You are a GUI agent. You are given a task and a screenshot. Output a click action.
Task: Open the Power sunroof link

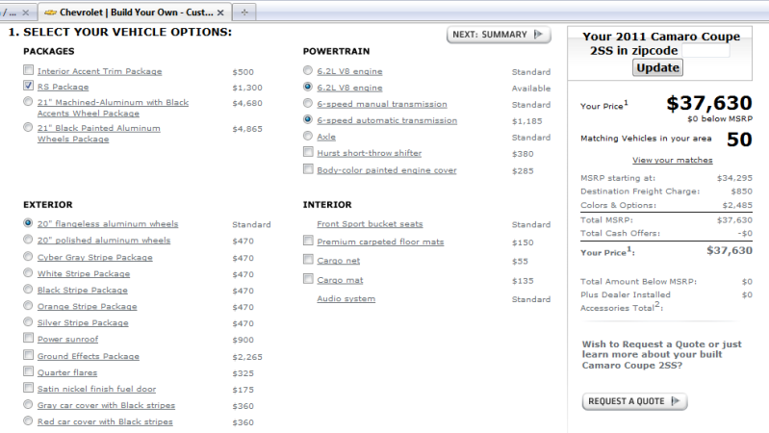[x=67, y=340]
